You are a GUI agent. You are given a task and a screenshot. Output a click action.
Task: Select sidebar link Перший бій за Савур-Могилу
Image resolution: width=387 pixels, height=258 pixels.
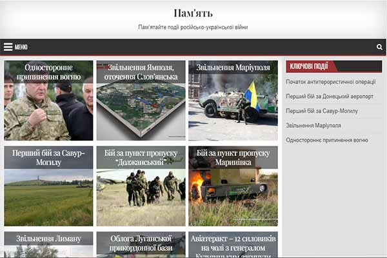(322, 111)
